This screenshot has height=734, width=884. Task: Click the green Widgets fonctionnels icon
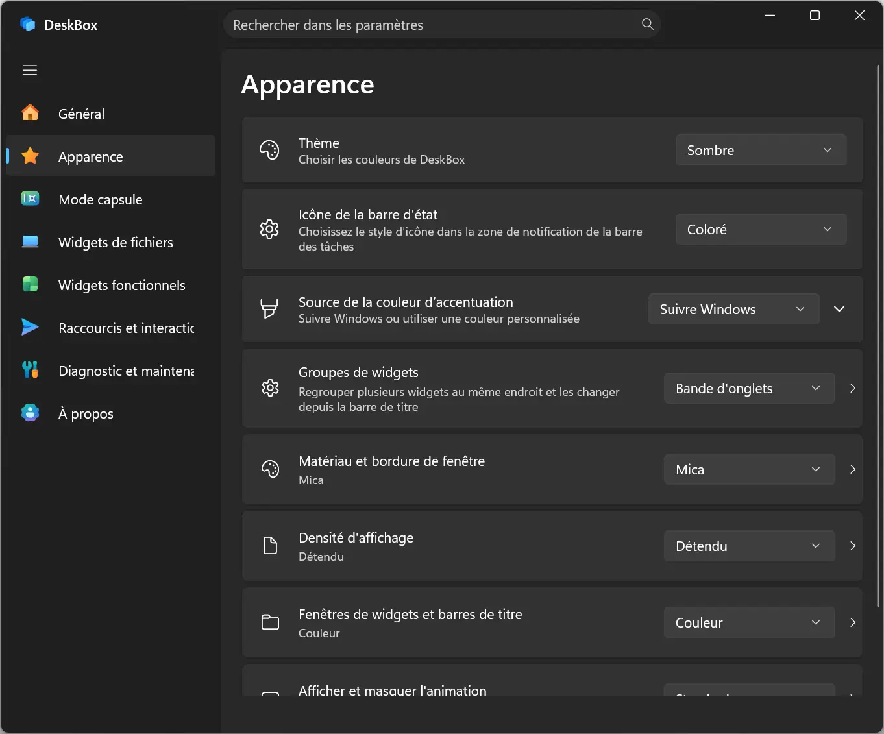(x=31, y=284)
